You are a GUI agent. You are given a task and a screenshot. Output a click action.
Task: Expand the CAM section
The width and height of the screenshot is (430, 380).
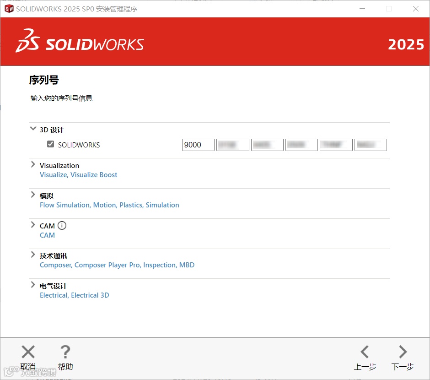coord(33,225)
